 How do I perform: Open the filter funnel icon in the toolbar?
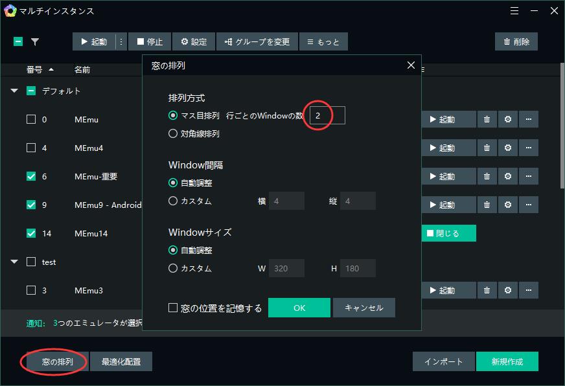(36, 41)
